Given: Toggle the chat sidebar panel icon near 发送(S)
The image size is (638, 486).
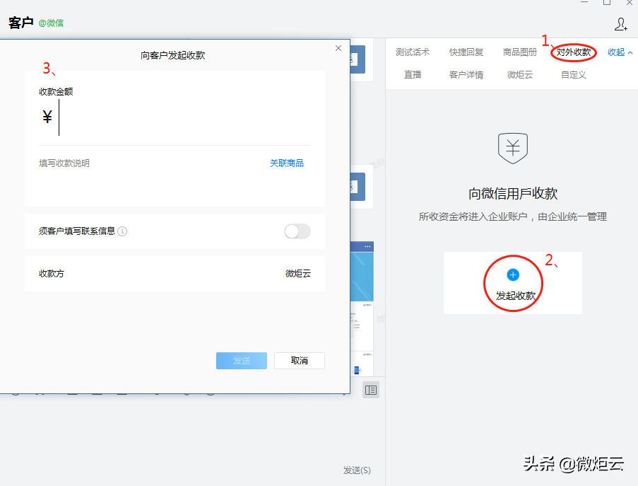Looking at the screenshot, I should [371, 389].
